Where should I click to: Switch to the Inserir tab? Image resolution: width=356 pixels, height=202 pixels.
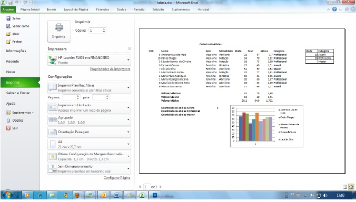52,9
